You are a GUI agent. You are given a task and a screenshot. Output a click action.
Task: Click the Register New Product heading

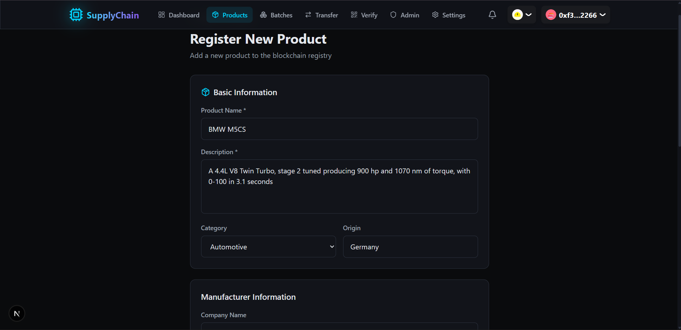[258, 39]
